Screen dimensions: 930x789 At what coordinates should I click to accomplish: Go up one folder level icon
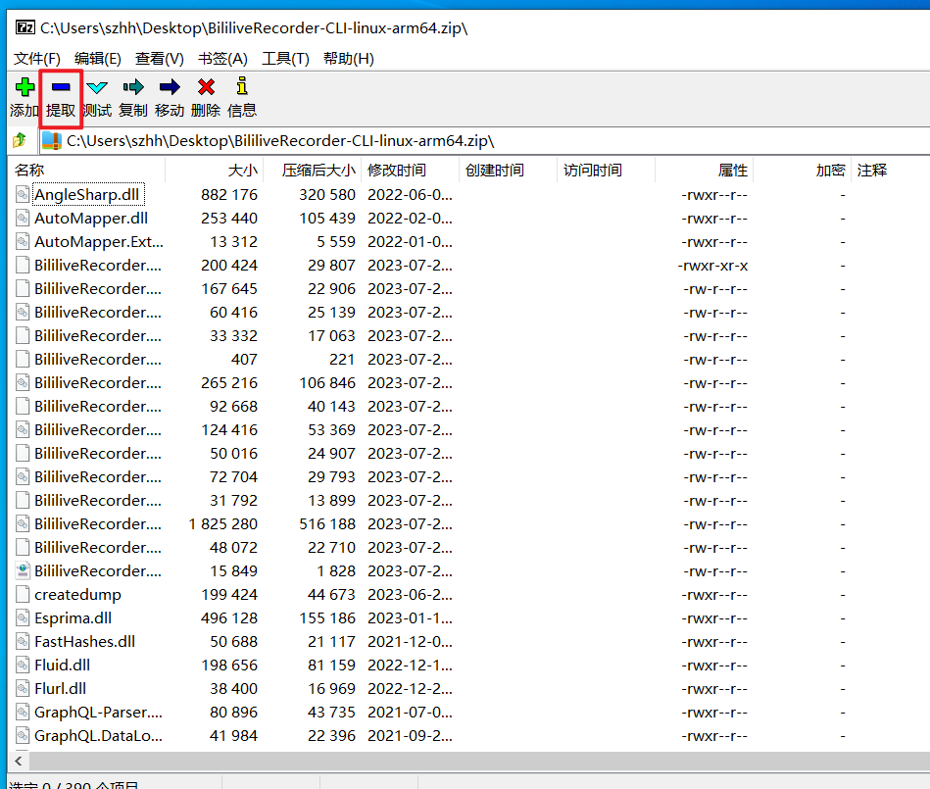tap(20, 140)
